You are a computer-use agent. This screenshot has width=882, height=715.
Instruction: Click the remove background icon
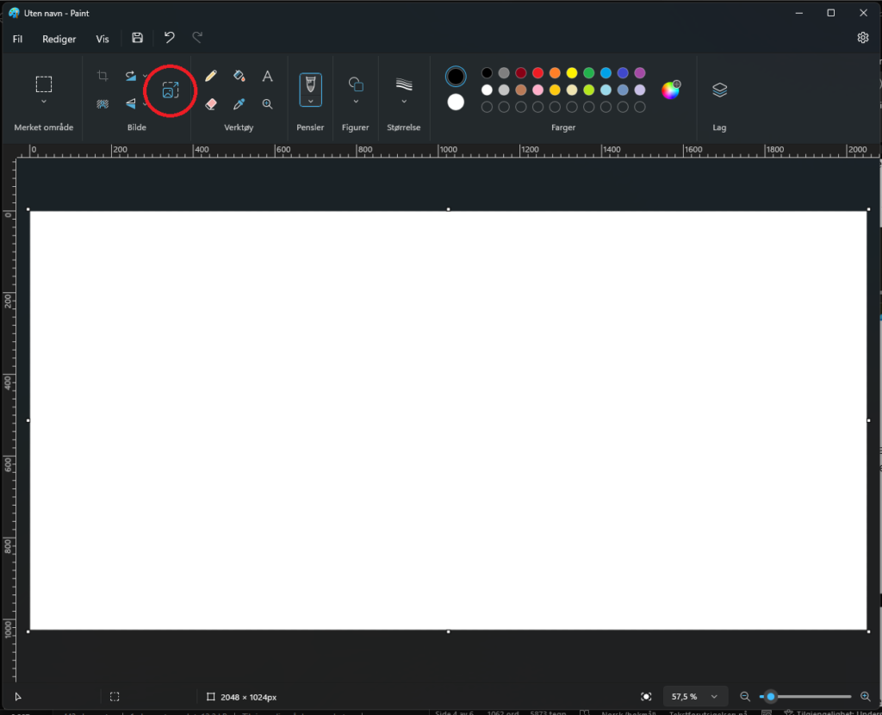pyautogui.click(x=102, y=103)
